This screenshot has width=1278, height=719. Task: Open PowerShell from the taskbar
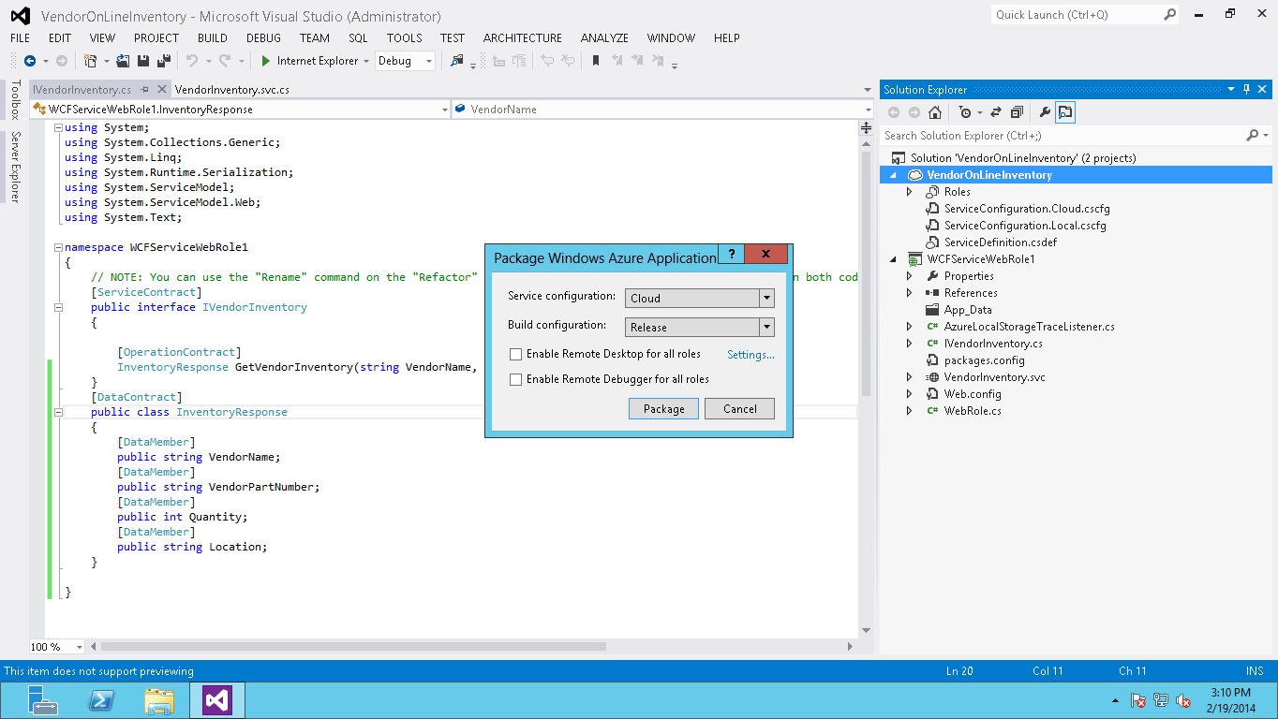101,700
